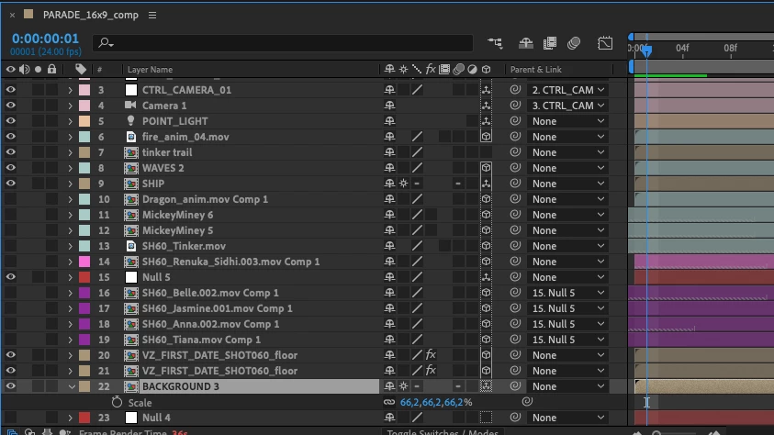Select the PARADE_16x9_comp timeline tab
This screenshot has width=774, height=435.
(x=90, y=15)
